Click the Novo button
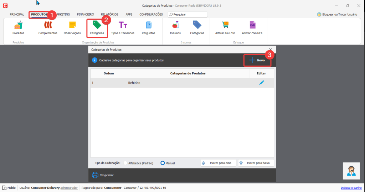This screenshot has width=365, height=192. click(x=257, y=60)
